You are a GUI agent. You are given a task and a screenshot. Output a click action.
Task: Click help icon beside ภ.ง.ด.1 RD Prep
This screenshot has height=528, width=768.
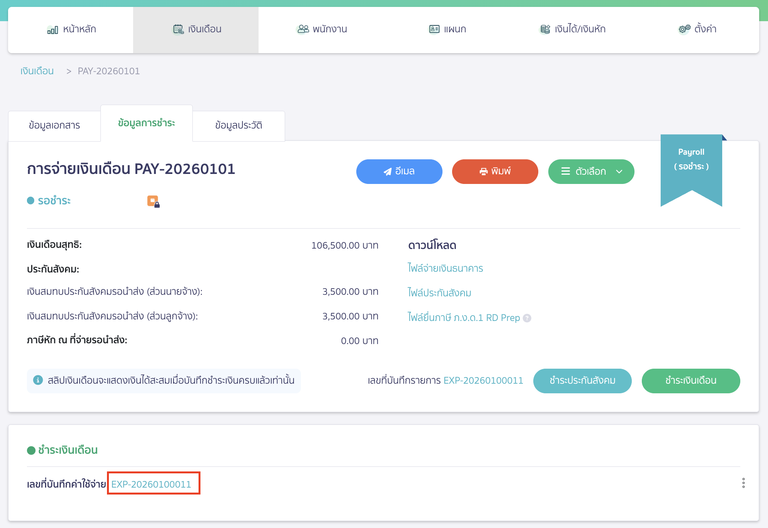point(527,318)
